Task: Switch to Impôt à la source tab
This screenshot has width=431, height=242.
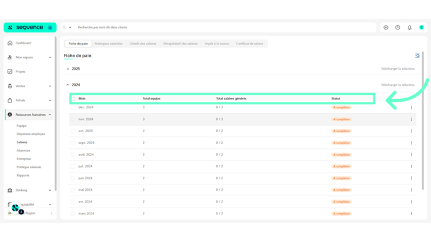Action: [x=217, y=44]
